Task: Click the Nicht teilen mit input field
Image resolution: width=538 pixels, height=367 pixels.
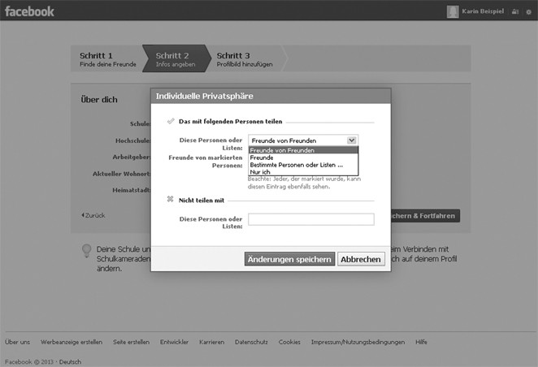Action: click(x=310, y=219)
